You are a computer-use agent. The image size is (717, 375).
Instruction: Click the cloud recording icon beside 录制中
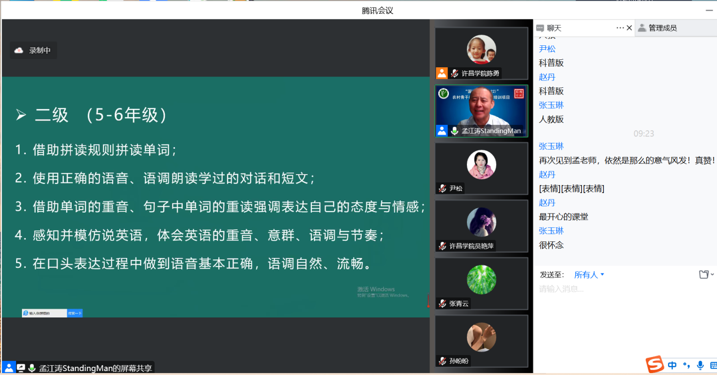(x=19, y=50)
